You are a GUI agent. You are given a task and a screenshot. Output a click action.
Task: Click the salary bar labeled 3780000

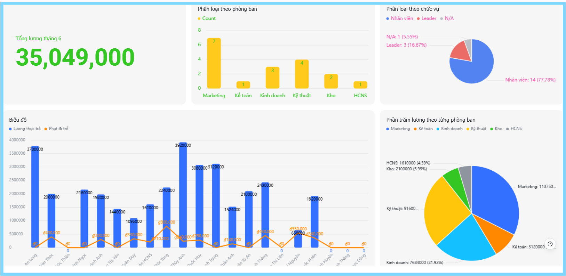point(35,197)
